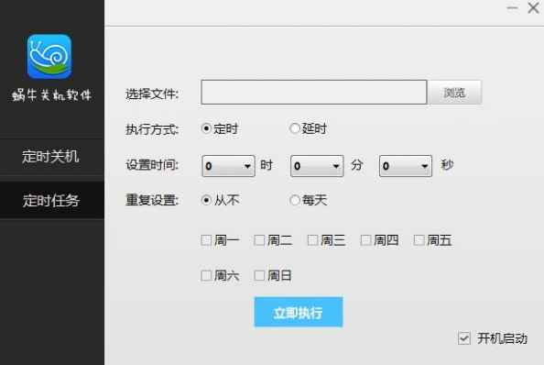Open the minutes (分) dropdown
Image resolution: width=544 pixels, height=365 pixels.
coord(317,166)
